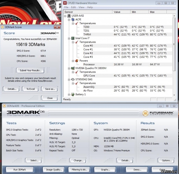Click the Run 3DMark button
The image size is (179, 174).
click(x=20, y=170)
